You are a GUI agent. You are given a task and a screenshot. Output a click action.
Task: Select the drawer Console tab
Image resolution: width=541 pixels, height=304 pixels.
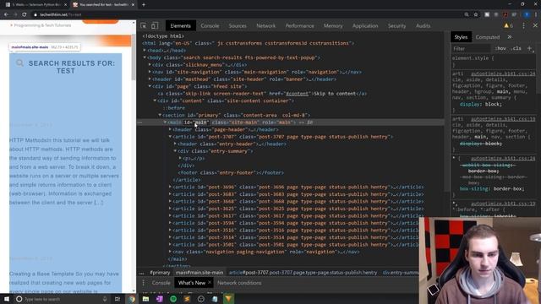pos(161,283)
